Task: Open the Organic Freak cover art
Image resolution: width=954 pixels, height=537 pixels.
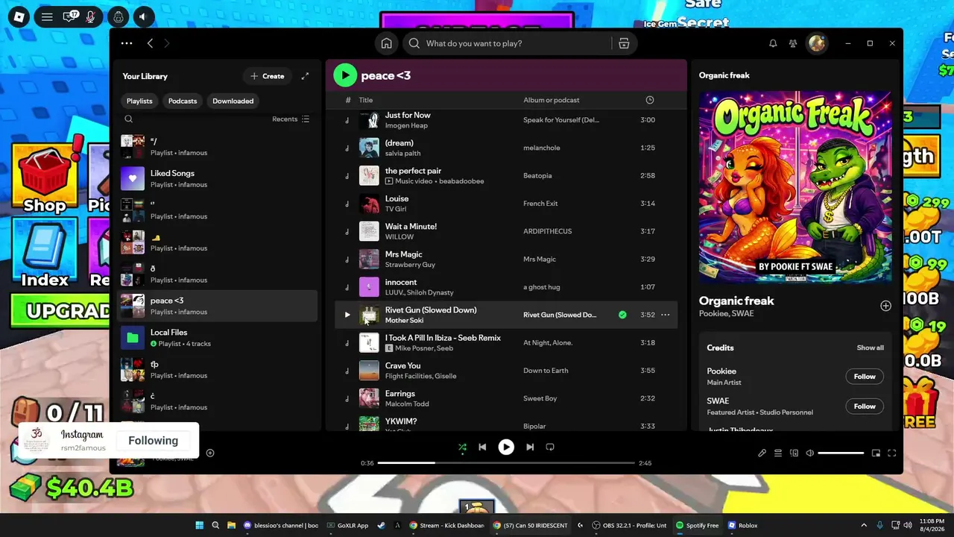Action: click(x=795, y=187)
